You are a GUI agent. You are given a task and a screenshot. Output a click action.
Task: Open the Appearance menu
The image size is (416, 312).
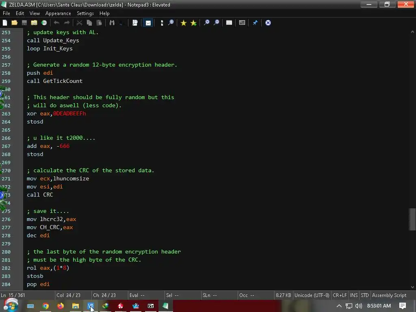coord(58,13)
